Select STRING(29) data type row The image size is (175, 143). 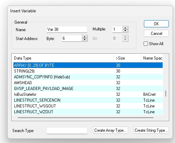(88, 71)
